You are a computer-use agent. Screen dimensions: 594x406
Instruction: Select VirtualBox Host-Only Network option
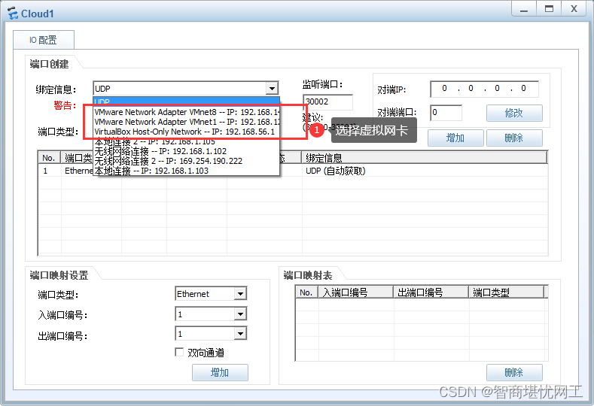click(187, 132)
